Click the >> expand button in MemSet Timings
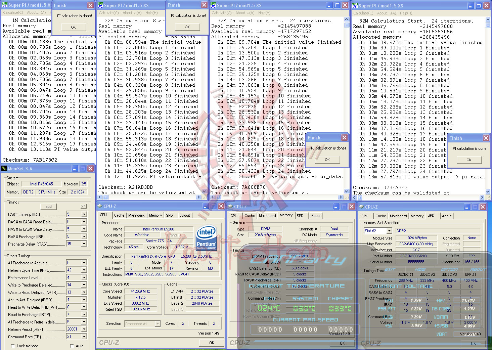Viewport: 492px width, 350px height. point(83,206)
